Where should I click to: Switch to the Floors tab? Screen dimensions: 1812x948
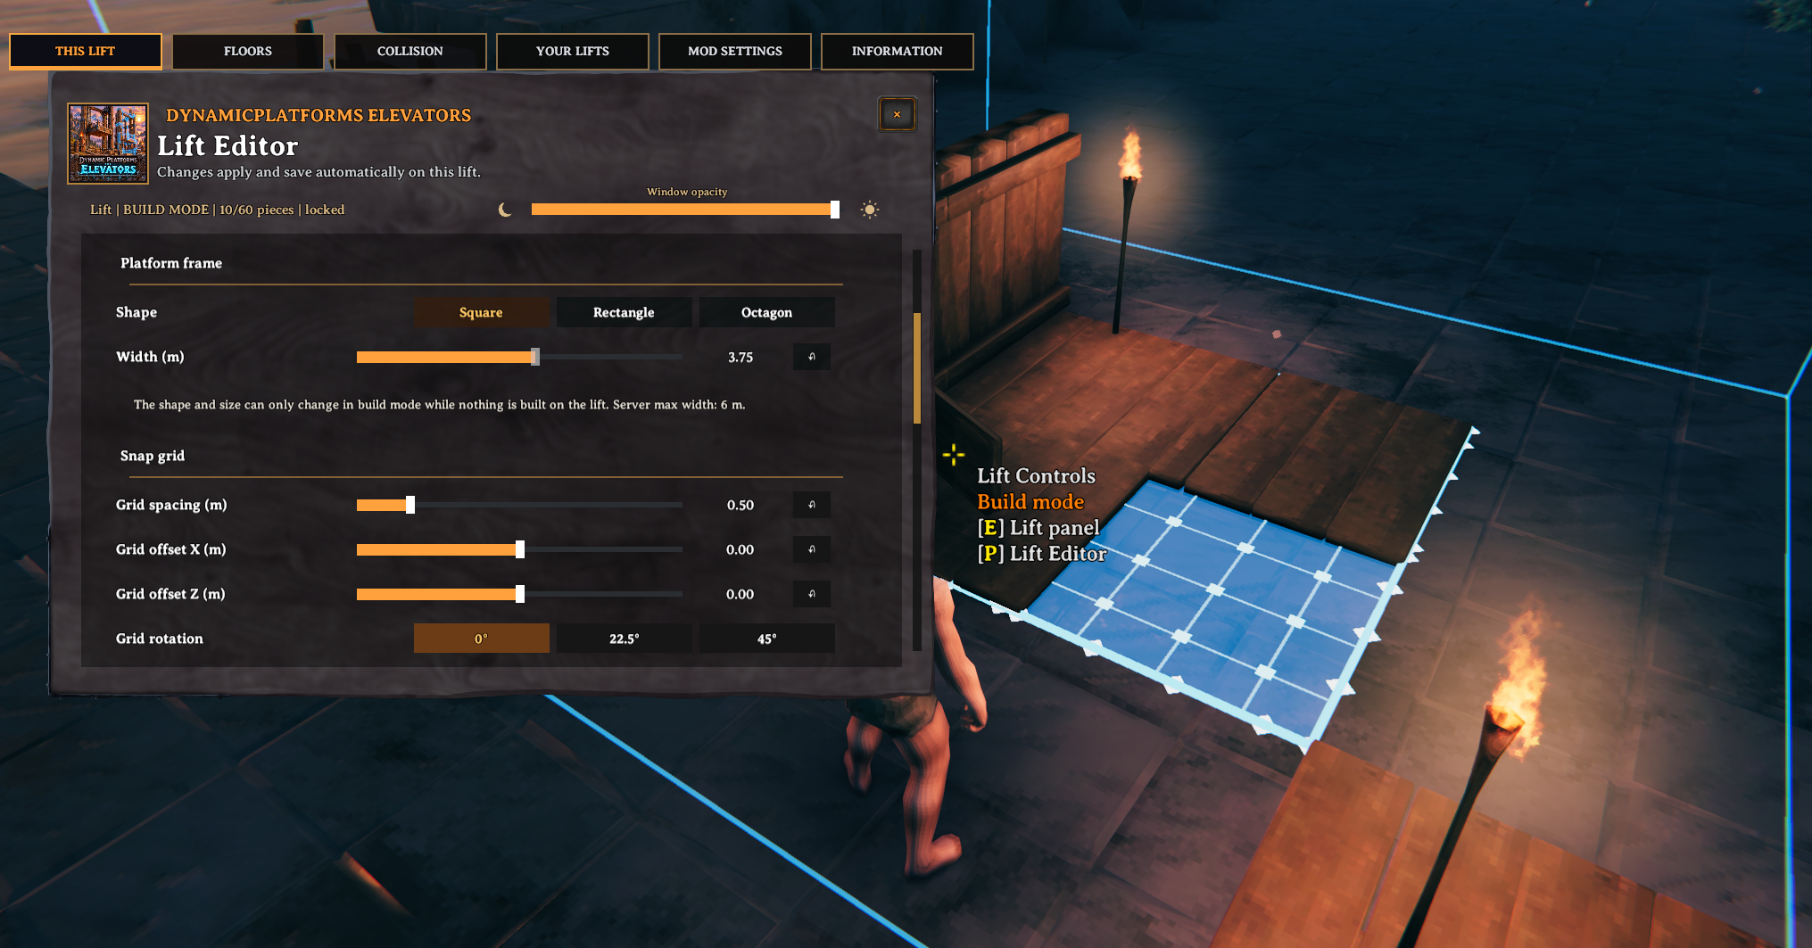(x=248, y=51)
